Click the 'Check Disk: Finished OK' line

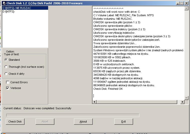(108, 89)
